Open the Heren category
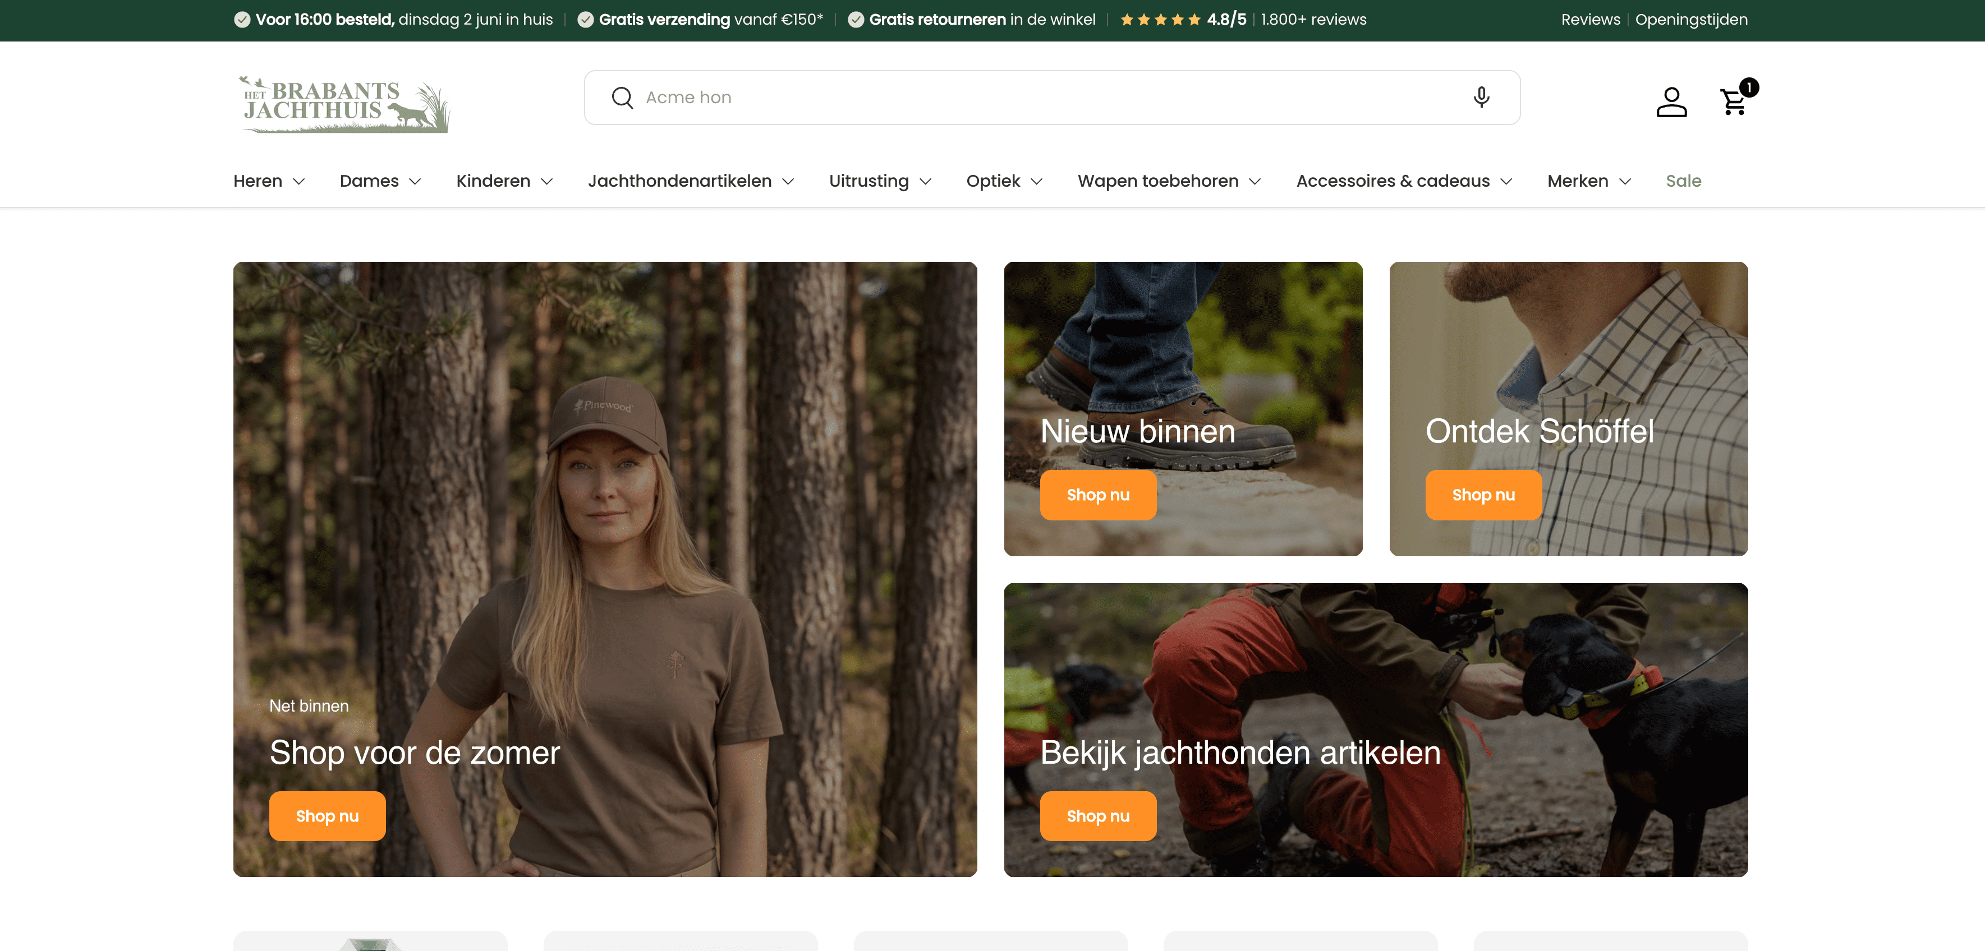1985x951 pixels. 258,181
